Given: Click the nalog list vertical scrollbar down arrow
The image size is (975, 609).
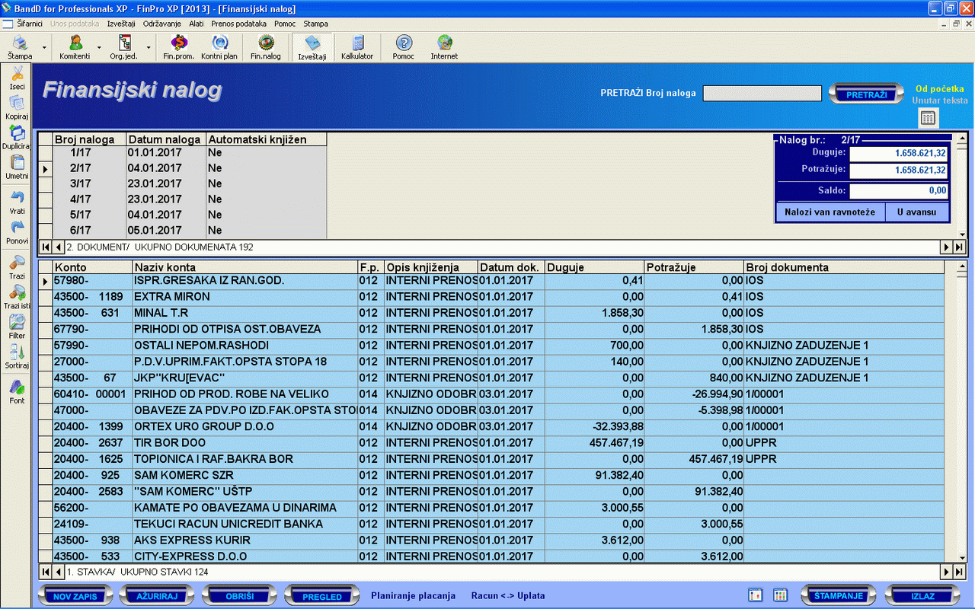Looking at the screenshot, I should coord(961,234).
